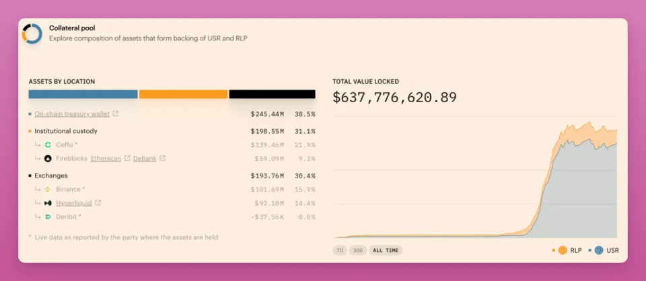646x281 pixels.
Task: Click external link icon after DeBank
Action: [x=163, y=159]
